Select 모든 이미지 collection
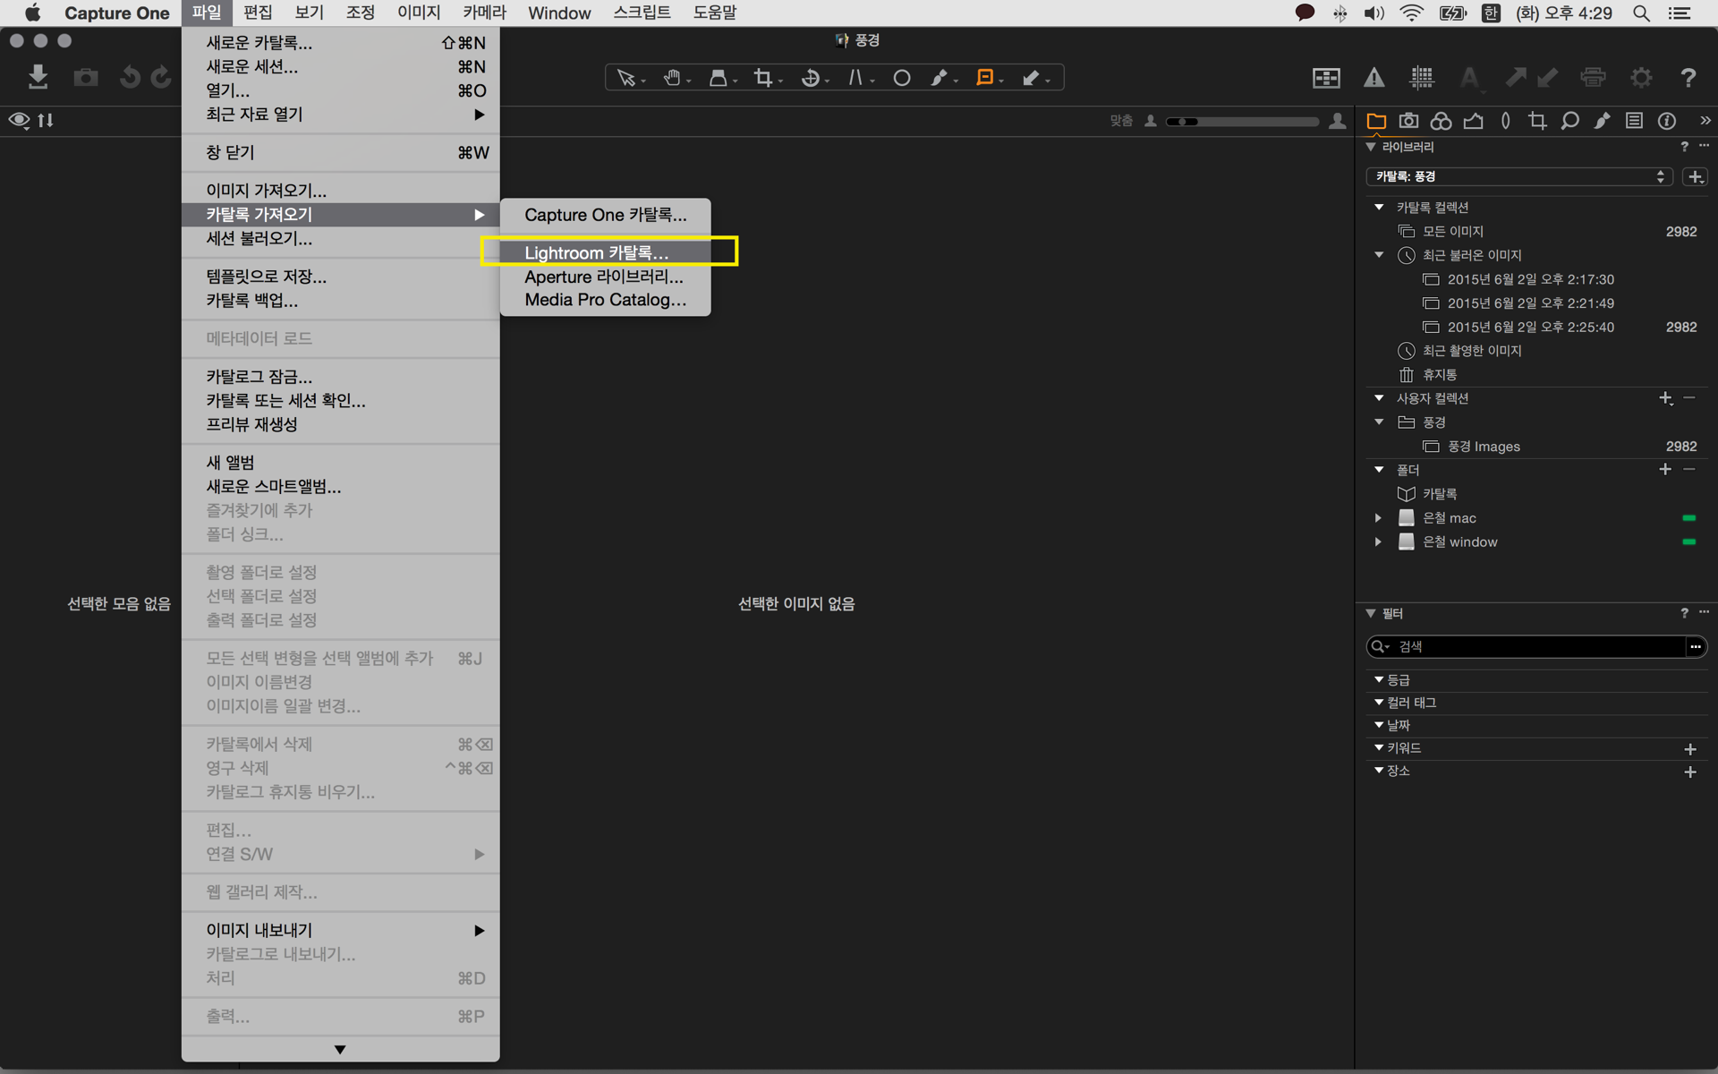 coord(1452,231)
